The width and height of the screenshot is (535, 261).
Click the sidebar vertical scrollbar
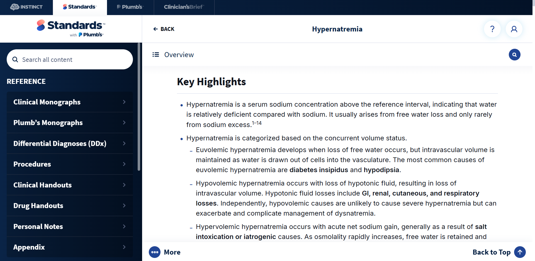tap(139, 107)
